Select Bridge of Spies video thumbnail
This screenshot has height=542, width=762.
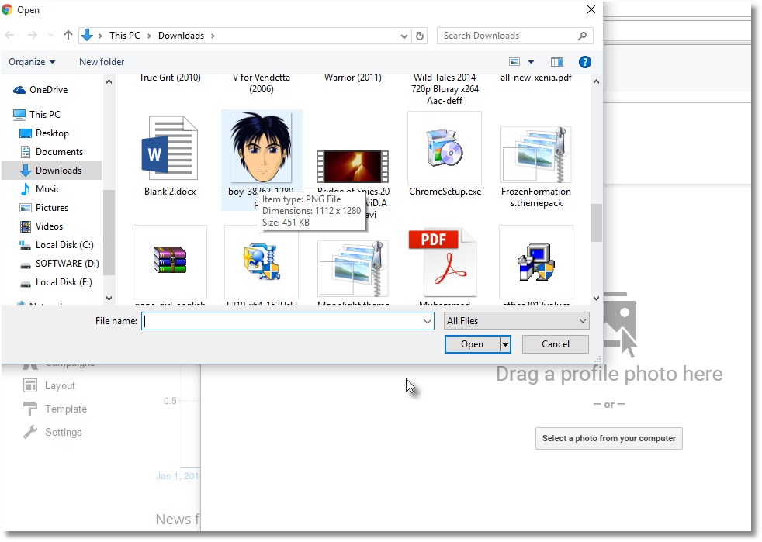pyautogui.click(x=353, y=167)
